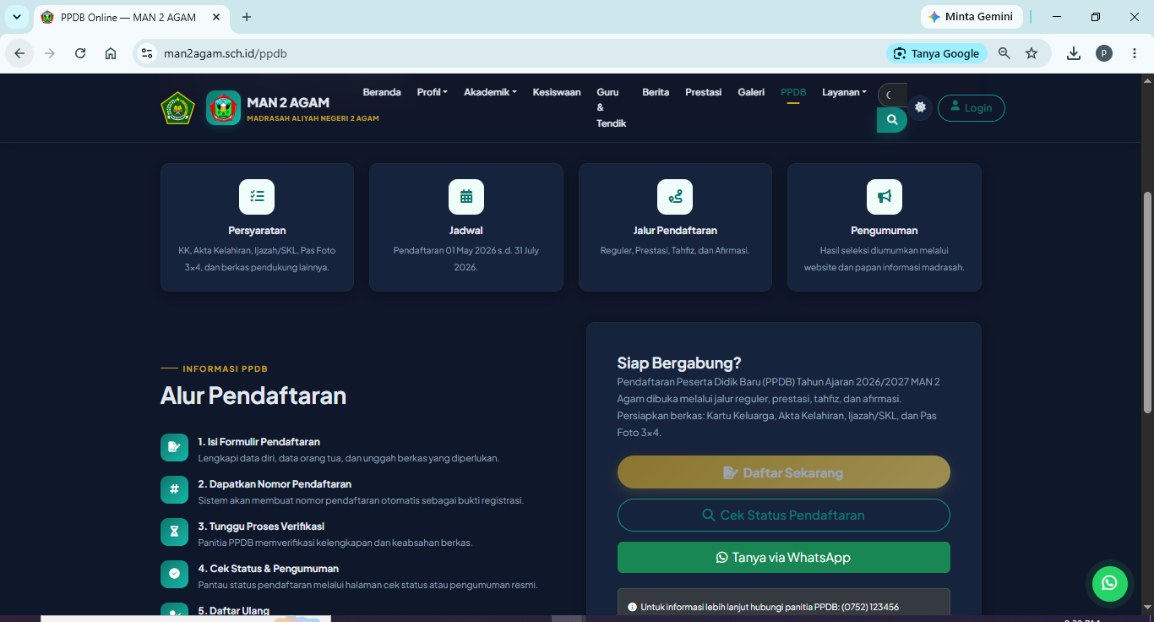The image size is (1154, 622).
Task: Click the Daftar Sekarang button
Action: (x=784, y=472)
